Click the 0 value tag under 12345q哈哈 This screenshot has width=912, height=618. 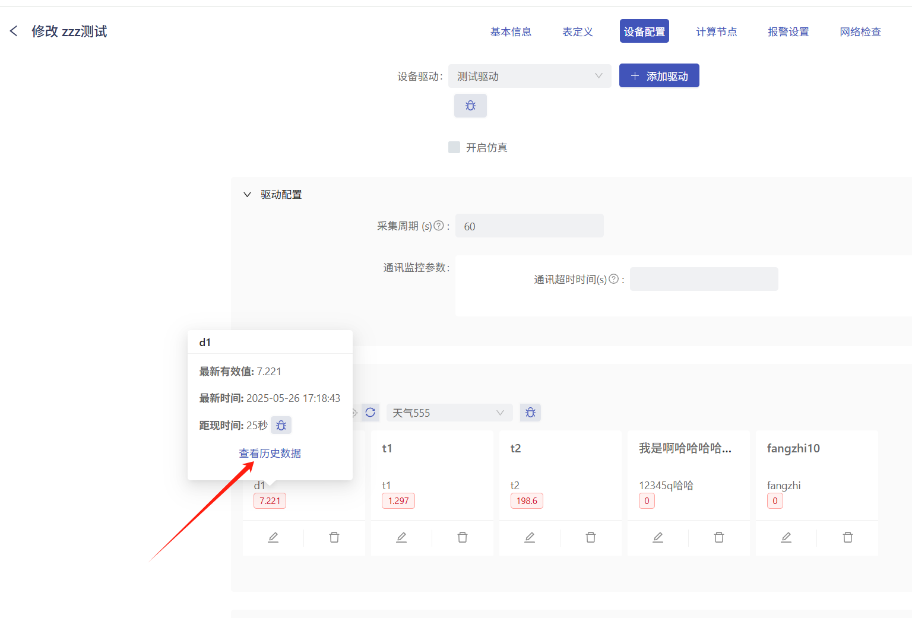coord(647,501)
